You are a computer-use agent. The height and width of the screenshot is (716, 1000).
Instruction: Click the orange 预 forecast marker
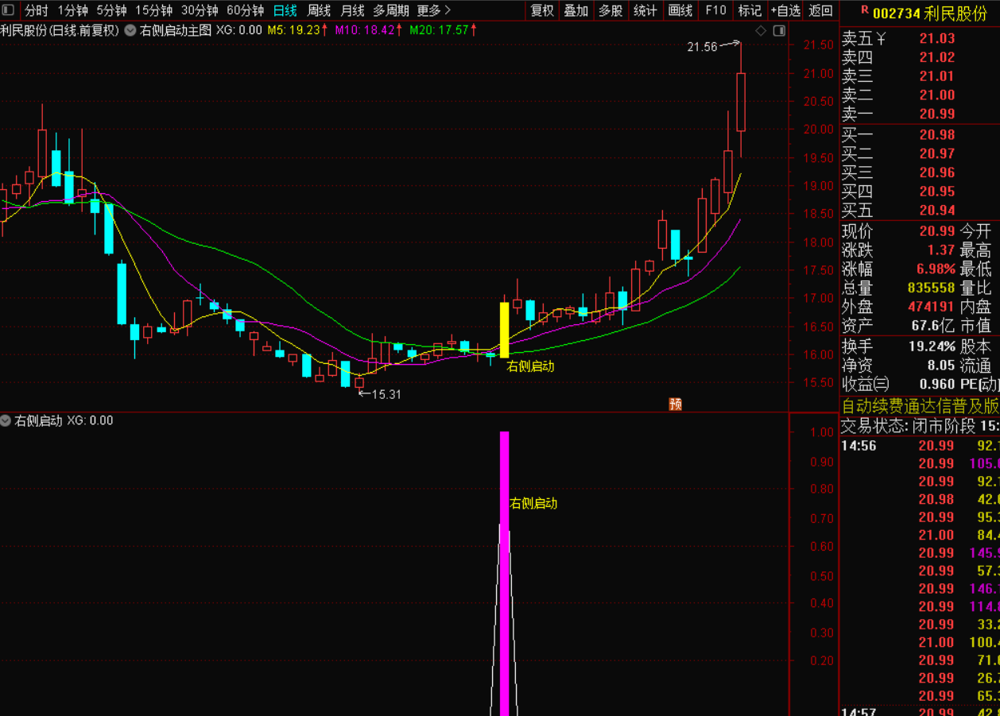point(675,403)
